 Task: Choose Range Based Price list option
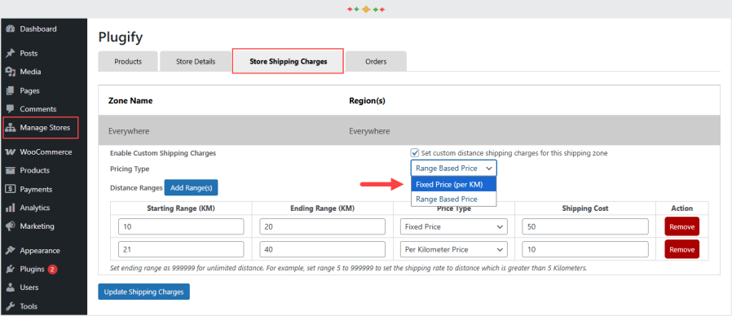point(454,200)
